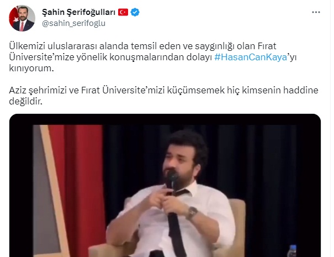
Task: Open the Şahin Şerifoğulları display name link
Action: tap(78, 12)
